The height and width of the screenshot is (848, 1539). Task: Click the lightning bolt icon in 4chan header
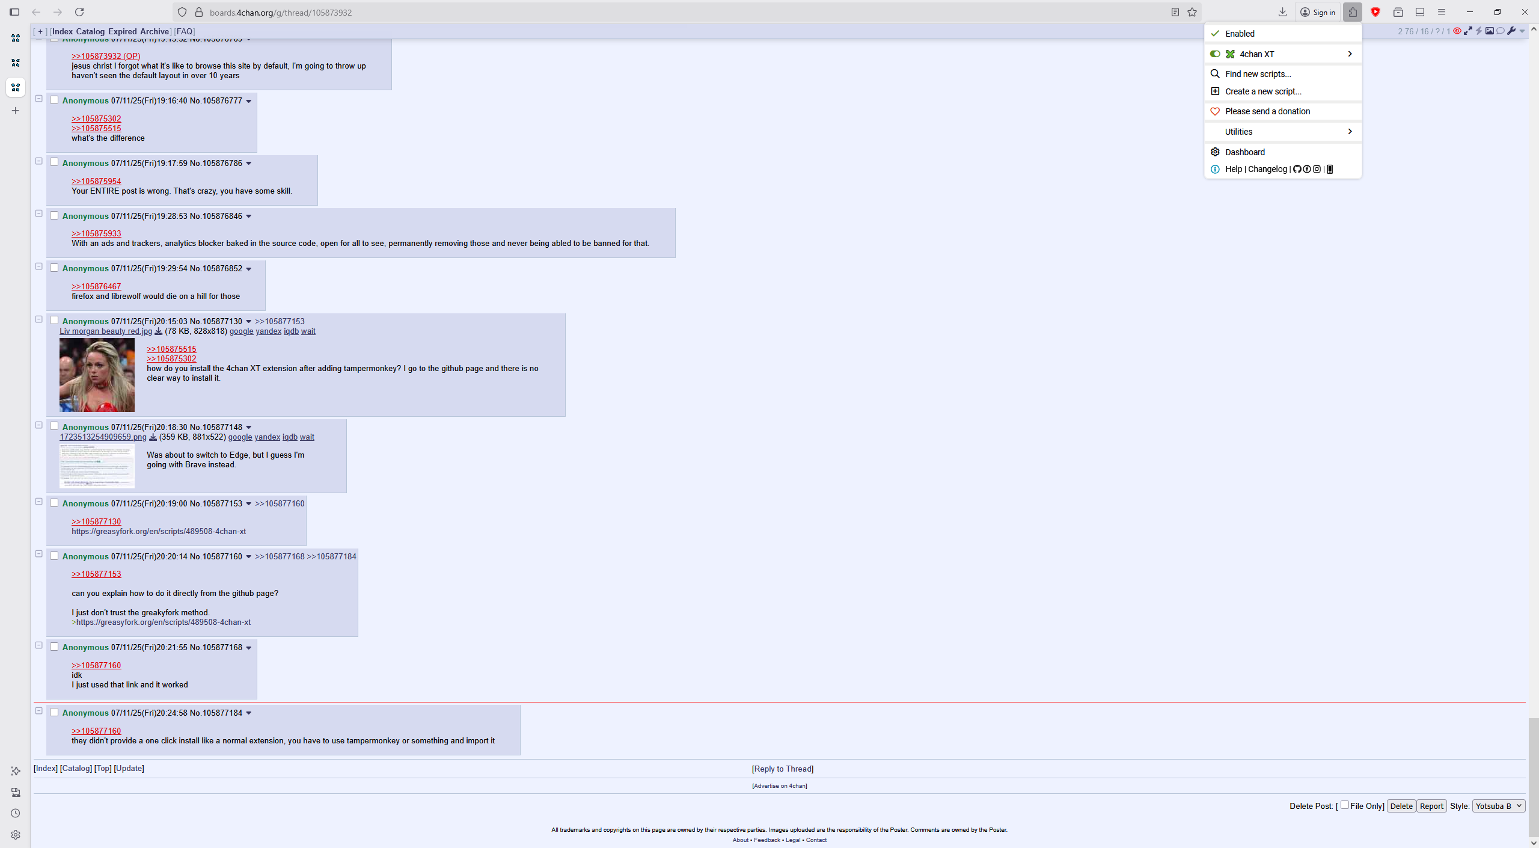[x=1479, y=31]
